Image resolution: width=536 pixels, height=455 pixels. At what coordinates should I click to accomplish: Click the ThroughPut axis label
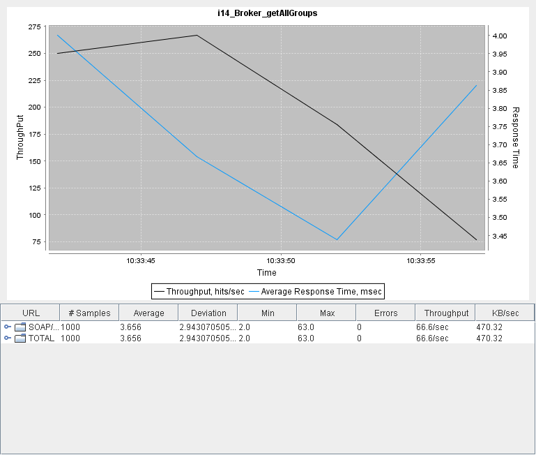(x=20, y=137)
